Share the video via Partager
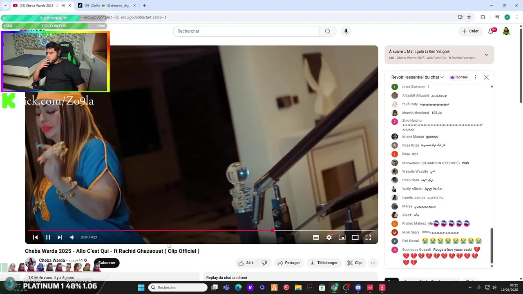This screenshot has height=294, width=523. tap(289, 263)
